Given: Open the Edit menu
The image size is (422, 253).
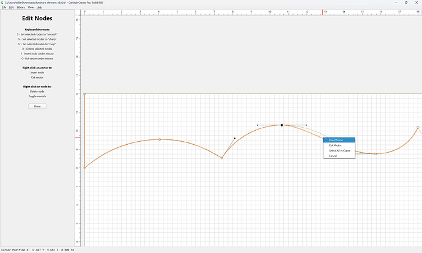Looking at the screenshot, I should click(x=11, y=7).
